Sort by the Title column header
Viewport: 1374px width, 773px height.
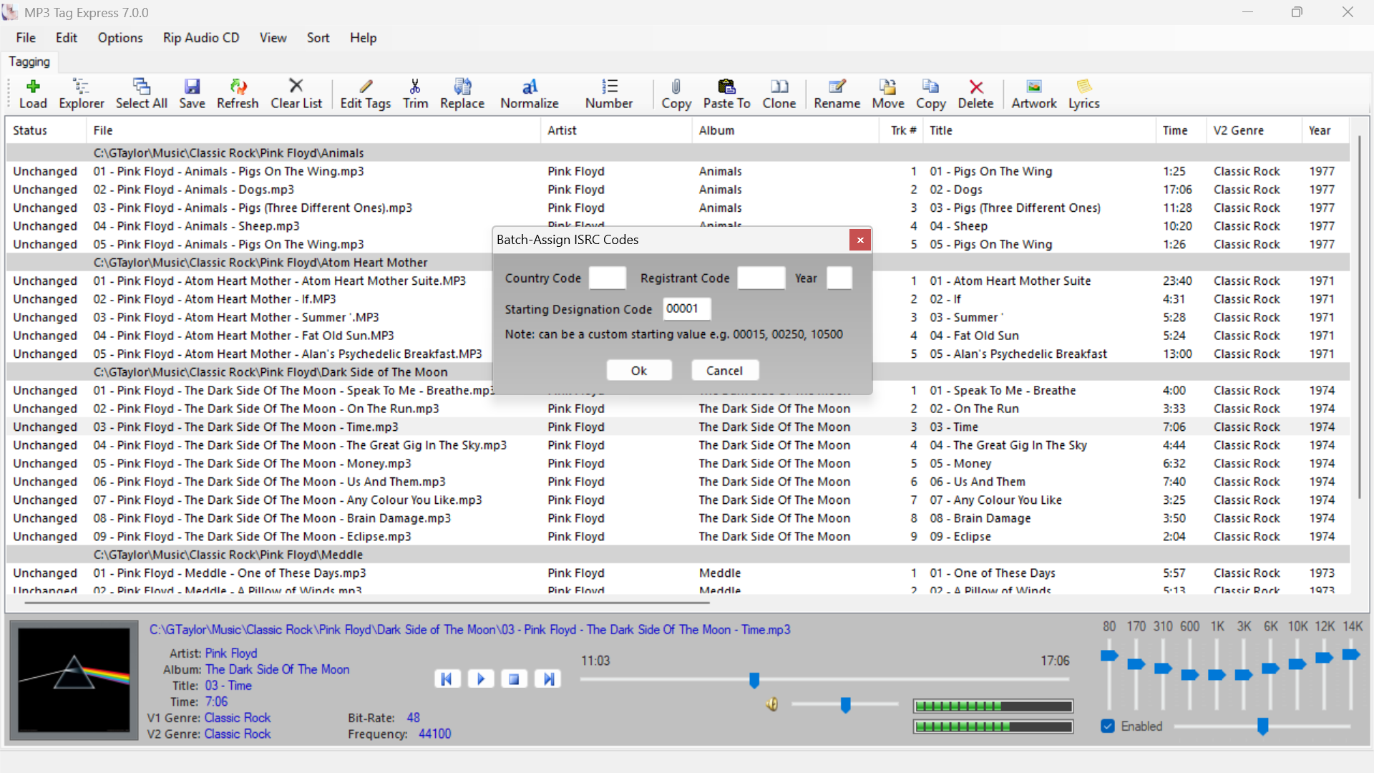click(1039, 130)
